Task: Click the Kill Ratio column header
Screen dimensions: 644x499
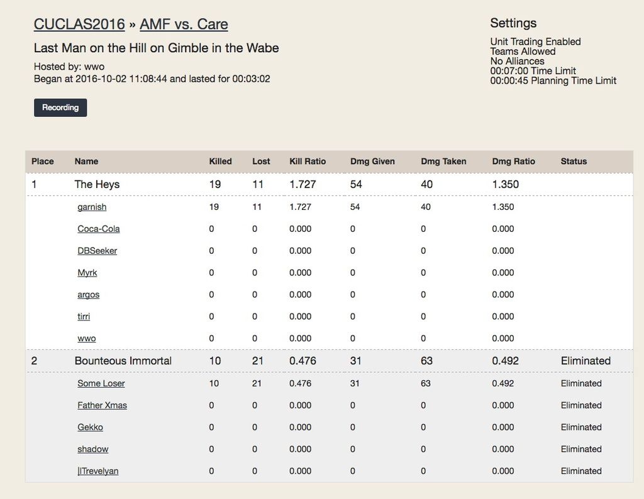Action: [x=308, y=162]
